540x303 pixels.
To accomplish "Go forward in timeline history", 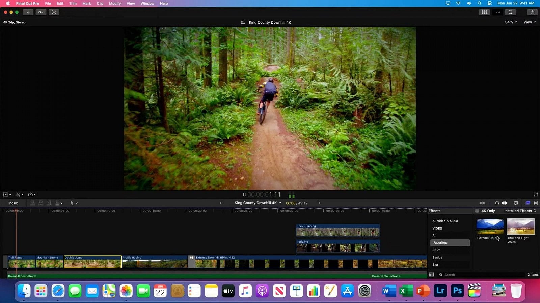I will [319, 203].
